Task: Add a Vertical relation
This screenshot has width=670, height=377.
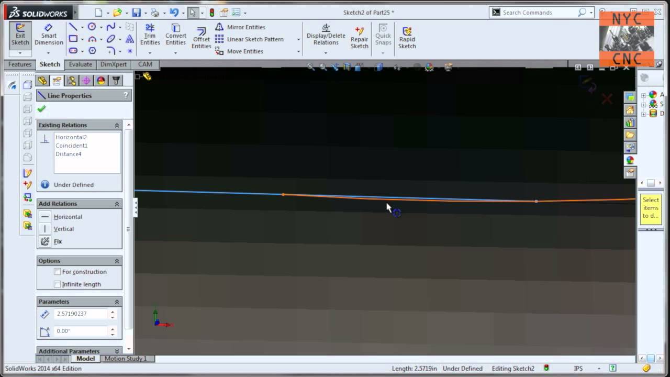Action: tap(57, 229)
